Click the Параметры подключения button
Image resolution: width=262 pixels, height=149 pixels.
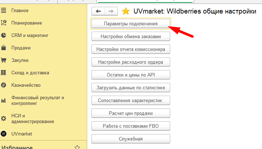(131, 24)
